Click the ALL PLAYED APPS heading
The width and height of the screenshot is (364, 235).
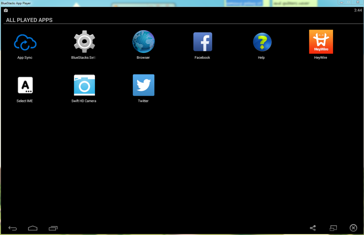(29, 20)
